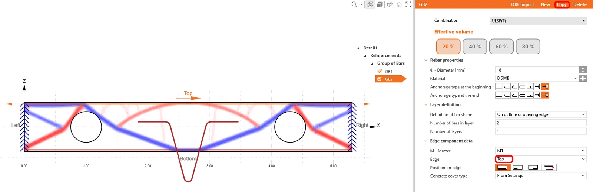Switch to solid cube view
The height and width of the screenshot is (192, 593).
(x=380, y=4)
